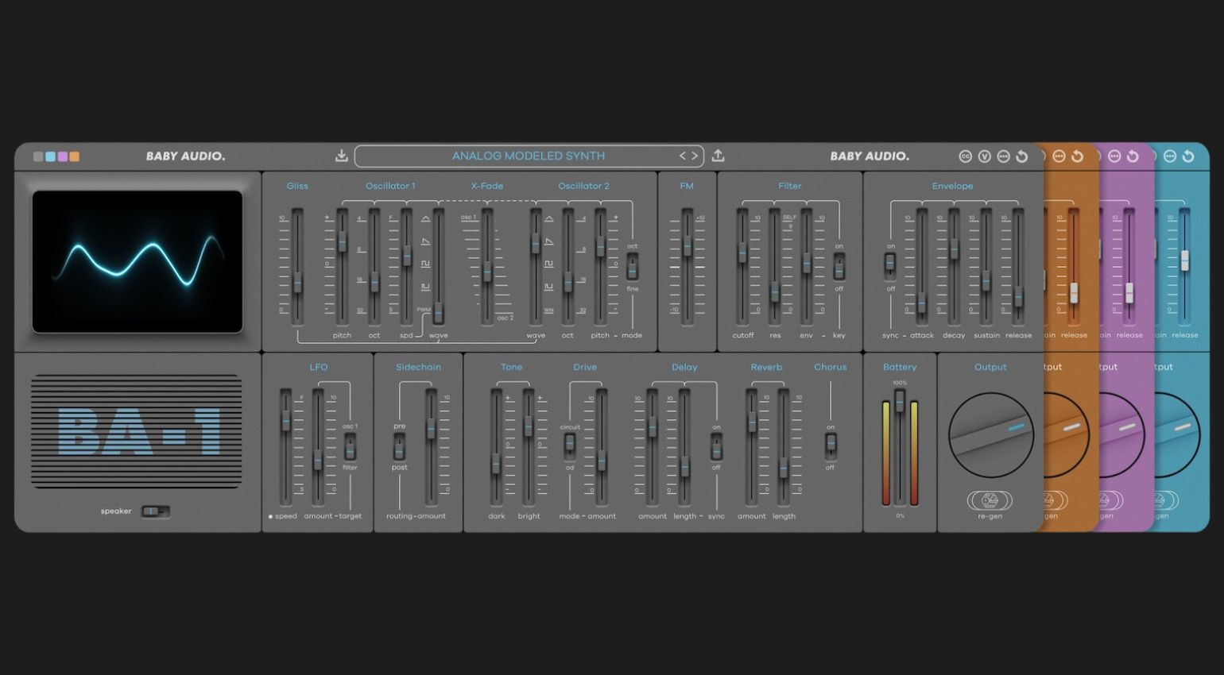Click the Gliss slider handle
Viewport: 1224px width, 675px height.
coord(297,282)
